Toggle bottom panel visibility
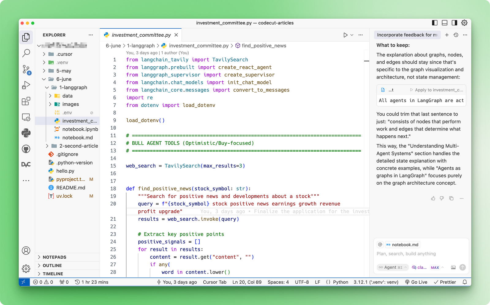 [x=445, y=23]
